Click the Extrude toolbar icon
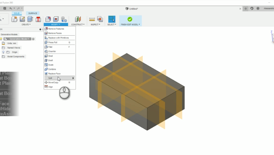Screen dimensions: 274x155 [30, 19]
